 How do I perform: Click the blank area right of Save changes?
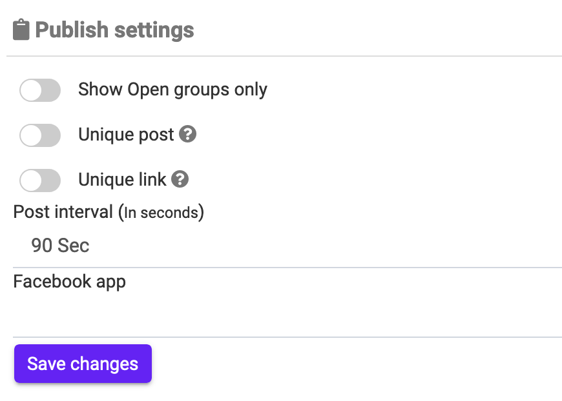click(355, 364)
